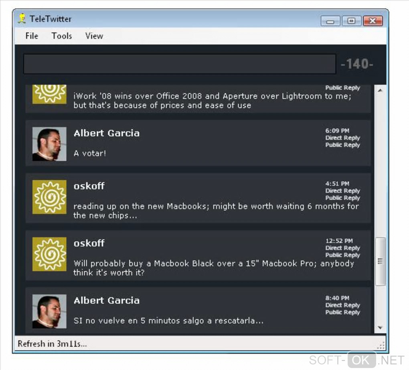Viewport: 409px width, 370px height.
Task: Click Public Reply on the 6:09 PM tweet
Action: point(342,145)
